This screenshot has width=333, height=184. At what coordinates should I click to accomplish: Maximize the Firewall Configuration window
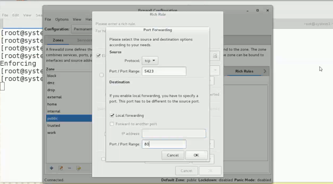tap(257, 10)
